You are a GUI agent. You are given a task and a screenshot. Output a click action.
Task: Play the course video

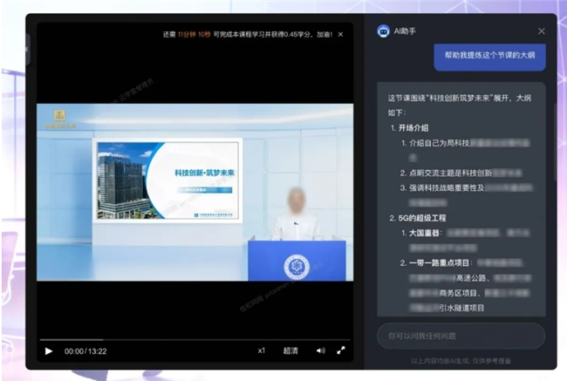pos(49,350)
